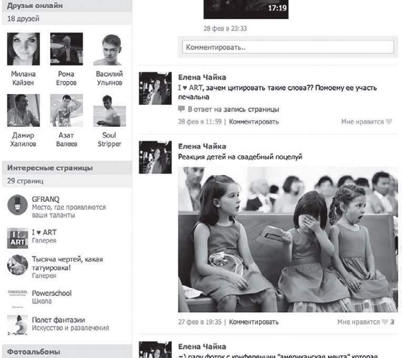402x358 pixels.
Task: Open Soul Stripper friend profile
Action: point(109,110)
